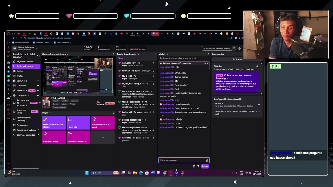Go back in browser navigation
This screenshot has width=333, height=187.
click(13, 38)
